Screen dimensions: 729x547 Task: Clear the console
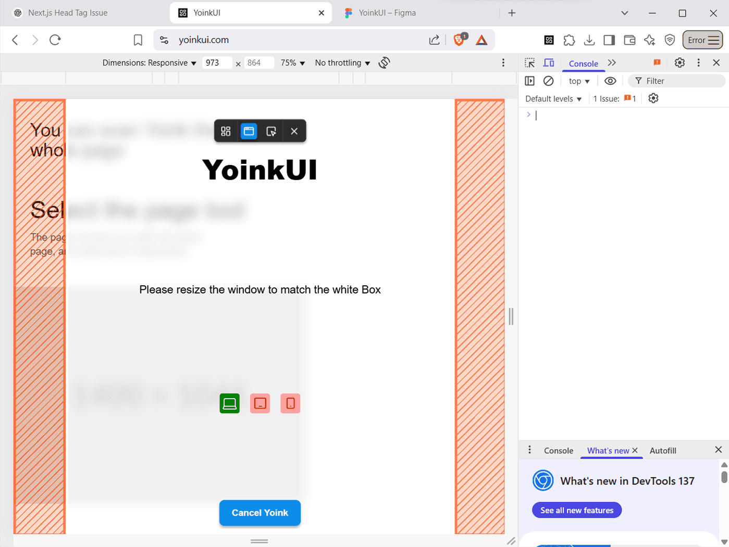548,81
